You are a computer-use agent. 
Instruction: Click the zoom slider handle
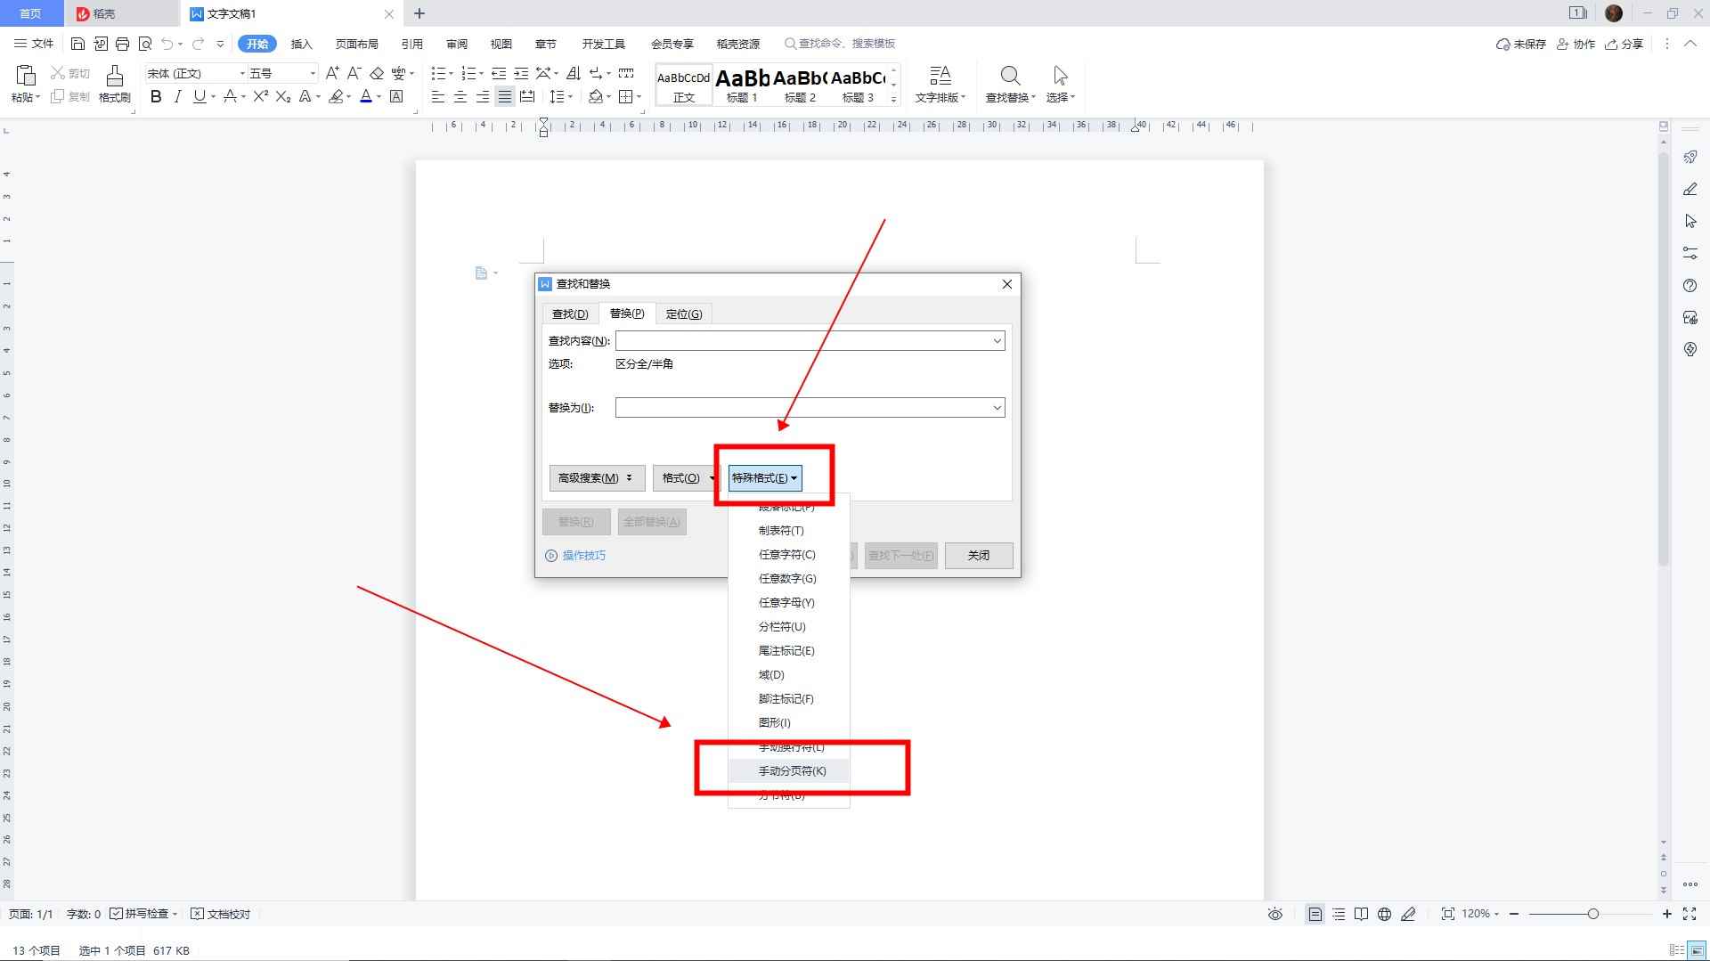point(1592,914)
